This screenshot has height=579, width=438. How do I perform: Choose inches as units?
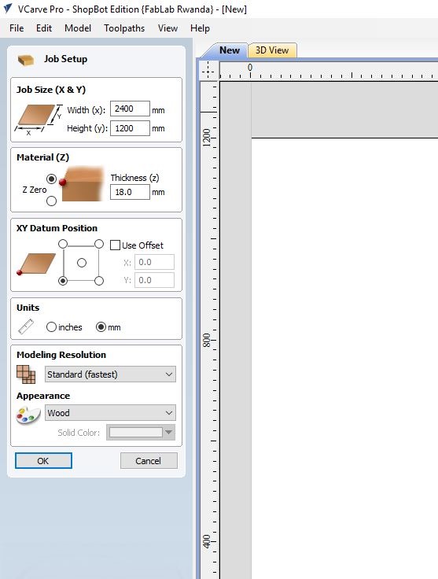51,326
